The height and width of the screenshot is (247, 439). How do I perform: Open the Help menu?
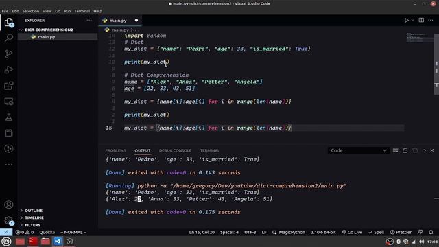pyautogui.click(x=97, y=11)
